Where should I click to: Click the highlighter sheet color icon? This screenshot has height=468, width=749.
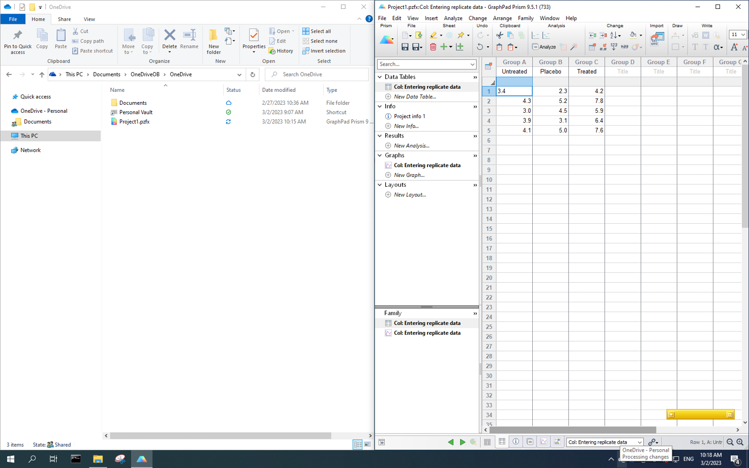(x=433, y=35)
